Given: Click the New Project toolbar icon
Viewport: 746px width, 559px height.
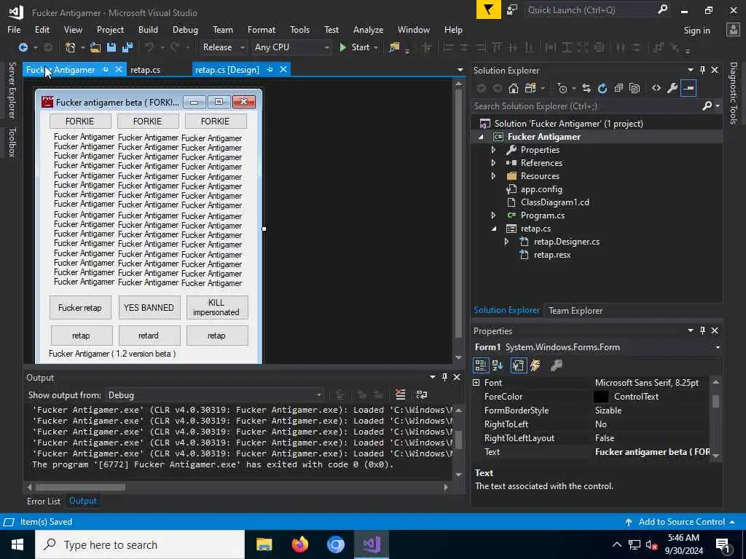Looking at the screenshot, I should coord(70,47).
